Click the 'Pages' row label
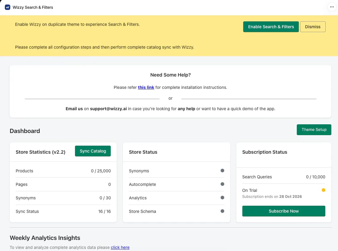Image resolution: width=338 pixels, height=251 pixels. [22, 184]
